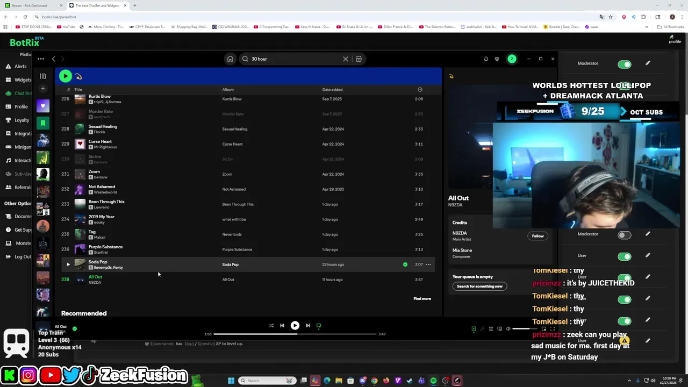Sort track list by Date added header

click(x=332, y=90)
